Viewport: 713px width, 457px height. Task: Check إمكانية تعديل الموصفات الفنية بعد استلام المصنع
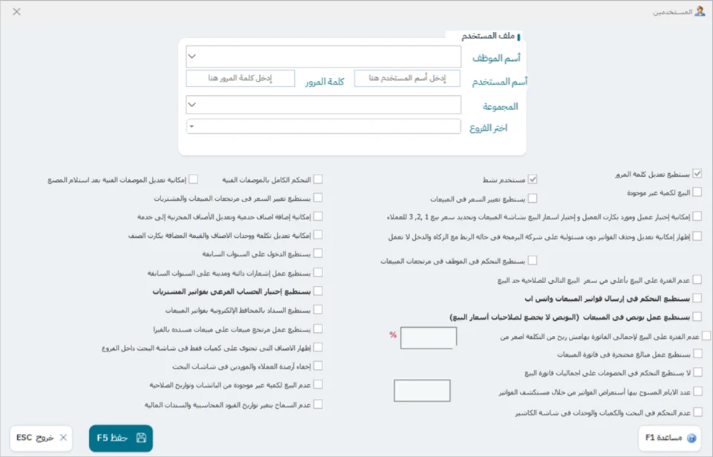click(x=193, y=179)
